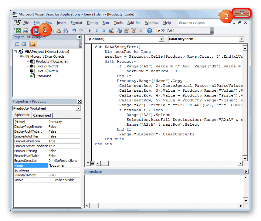The width and height of the screenshot is (261, 221).
Task: Open Help via the blue question mark icon
Action: 150,31
